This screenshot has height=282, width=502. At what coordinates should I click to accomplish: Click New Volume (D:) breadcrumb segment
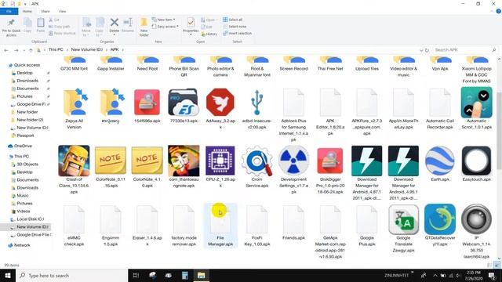pyautogui.click(x=87, y=49)
